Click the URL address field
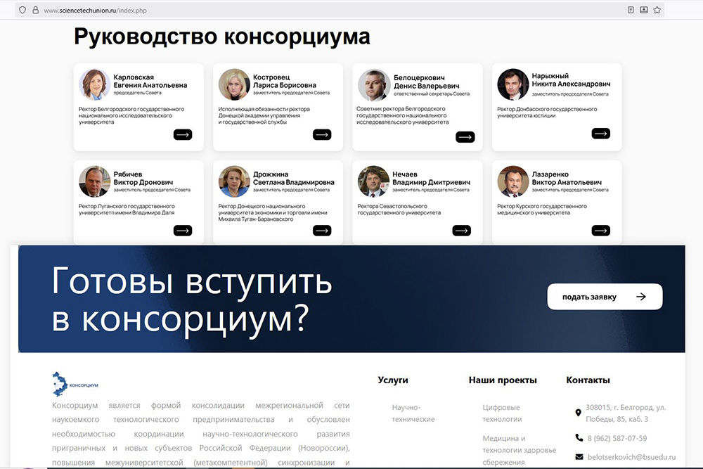Screen dimensions: 703x469 (281, 11)
